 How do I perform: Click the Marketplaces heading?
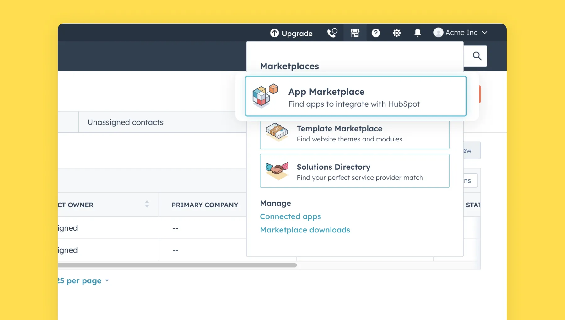point(289,66)
